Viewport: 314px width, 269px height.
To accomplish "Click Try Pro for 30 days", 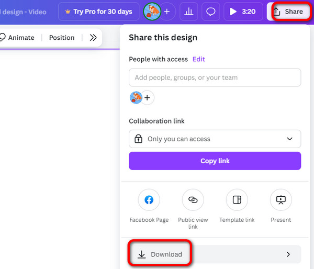I will (x=98, y=12).
